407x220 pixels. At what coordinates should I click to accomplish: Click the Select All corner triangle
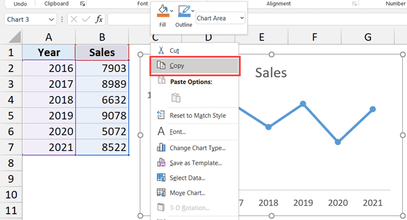pyautogui.click(x=15, y=37)
